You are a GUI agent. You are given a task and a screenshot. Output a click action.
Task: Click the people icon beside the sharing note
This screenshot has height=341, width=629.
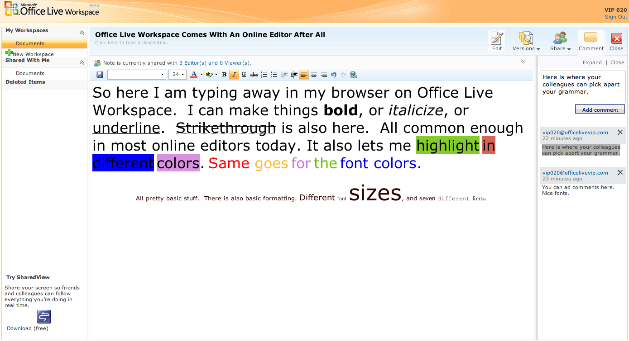point(97,63)
